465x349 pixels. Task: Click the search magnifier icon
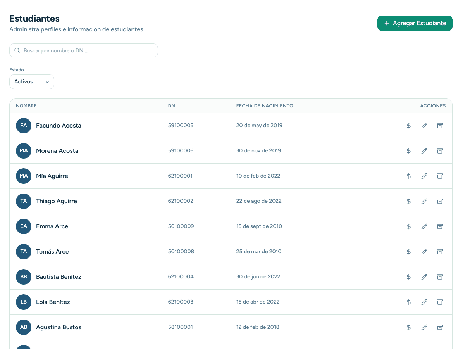17,50
